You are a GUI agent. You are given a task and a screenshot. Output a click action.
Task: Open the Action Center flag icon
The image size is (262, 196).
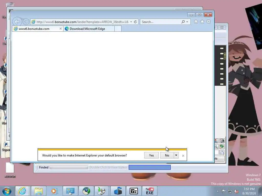[x=224, y=191]
